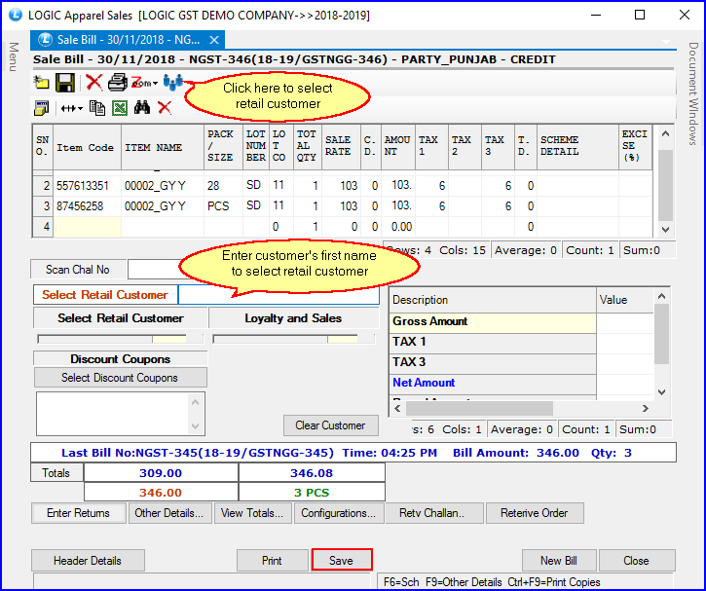The width and height of the screenshot is (706, 591).
Task: Open the Zoom dropdown in toolbar
Action: pos(144,83)
